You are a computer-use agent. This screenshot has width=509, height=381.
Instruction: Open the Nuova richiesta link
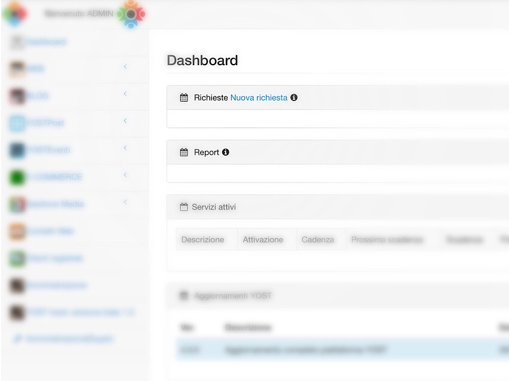pyautogui.click(x=259, y=97)
